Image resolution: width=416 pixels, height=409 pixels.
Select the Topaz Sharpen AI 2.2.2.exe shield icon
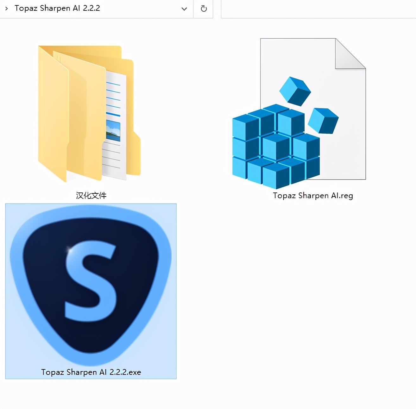click(x=91, y=286)
